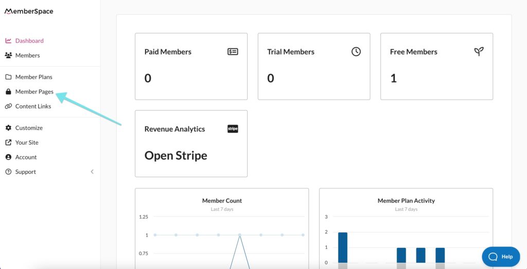The width and height of the screenshot is (527, 269).
Task: Click the tallest bar in Member Plan Activity
Action: tap(342, 247)
